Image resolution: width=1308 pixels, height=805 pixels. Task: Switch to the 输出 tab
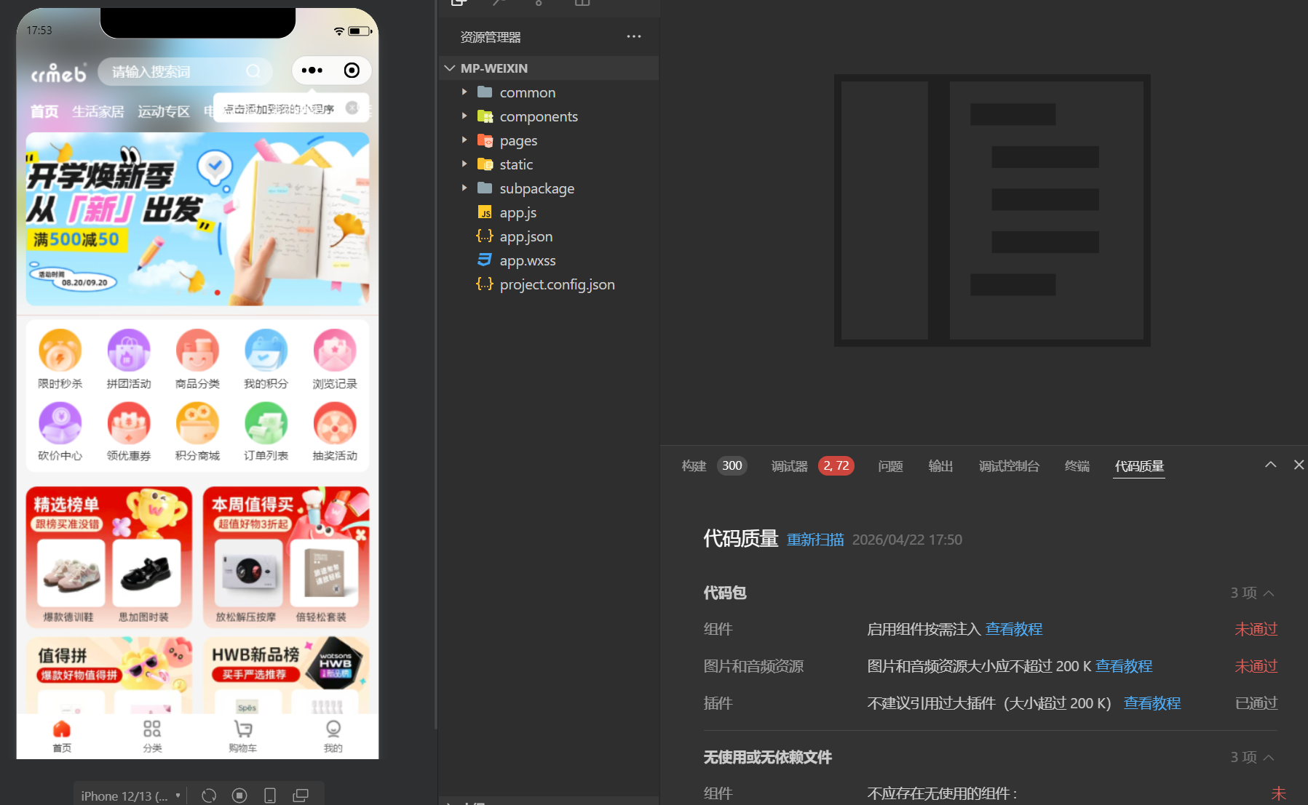point(940,466)
